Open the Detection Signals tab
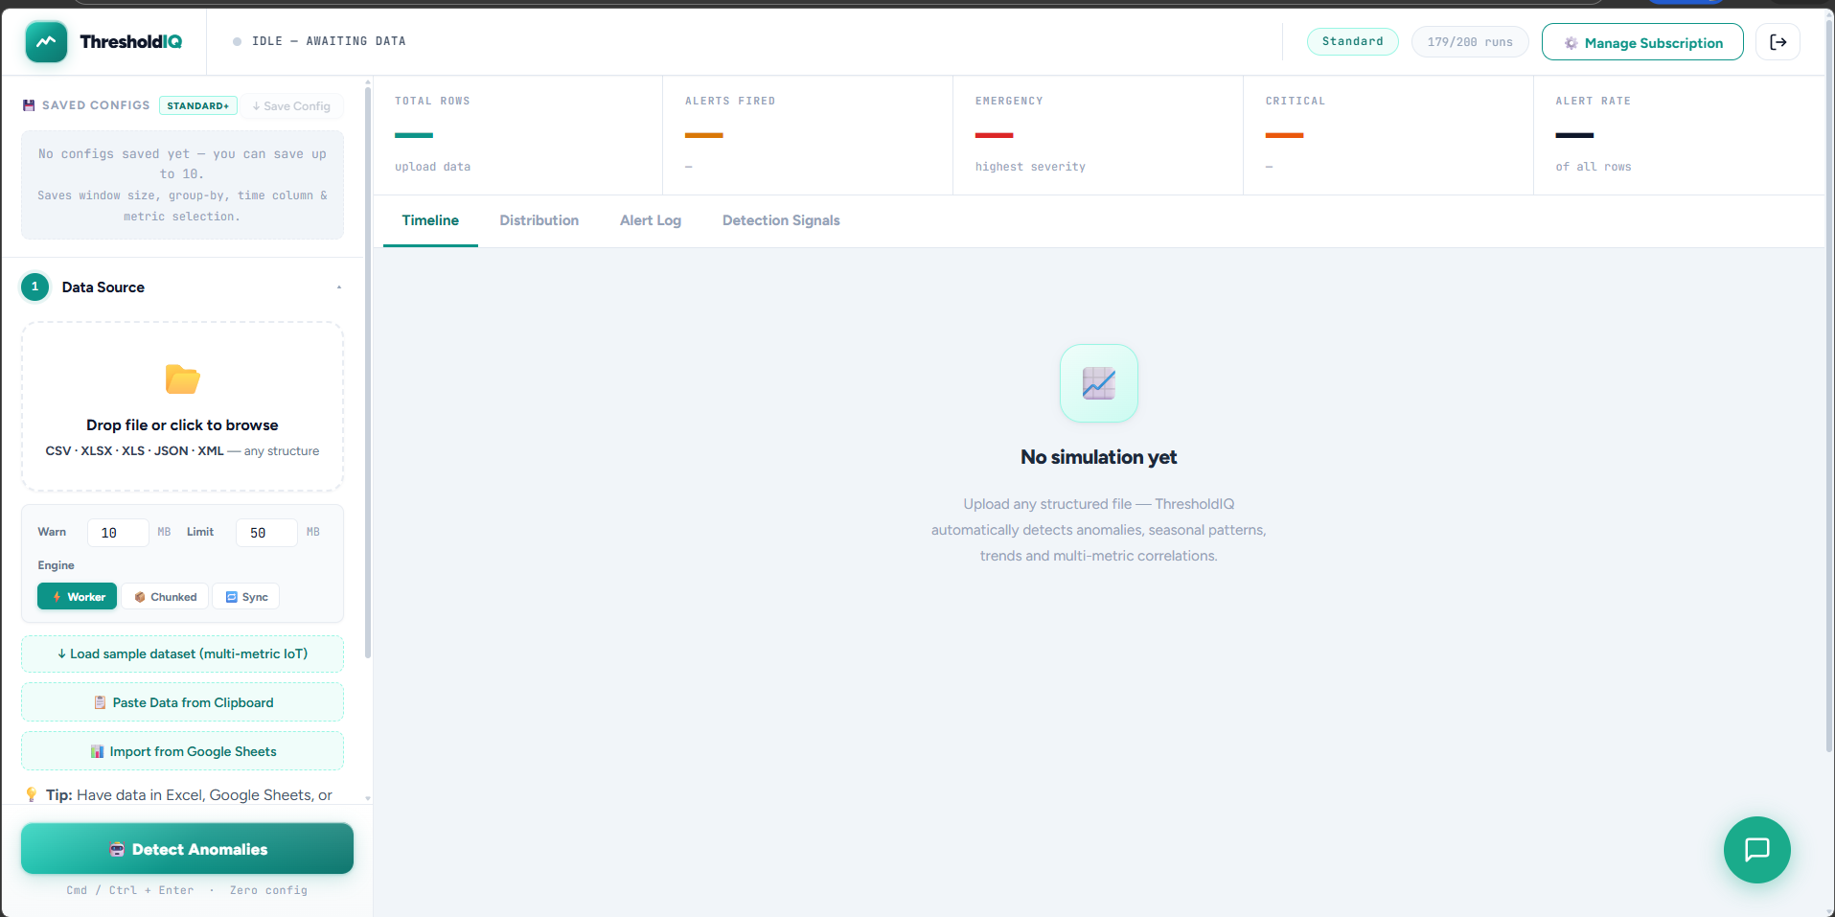The height and width of the screenshot is (917, 1835). tap(781, 220)
